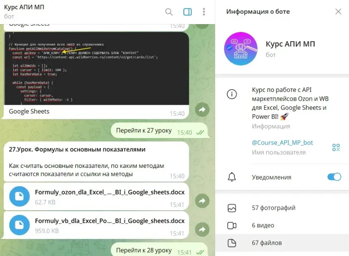Turn off the Уведомления switch
Screen dimensions: 349x256
click(334, 177)
